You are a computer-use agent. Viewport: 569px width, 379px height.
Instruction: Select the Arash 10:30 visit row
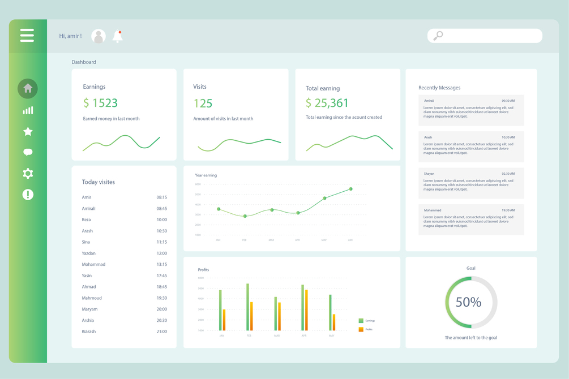pos(125,231)
